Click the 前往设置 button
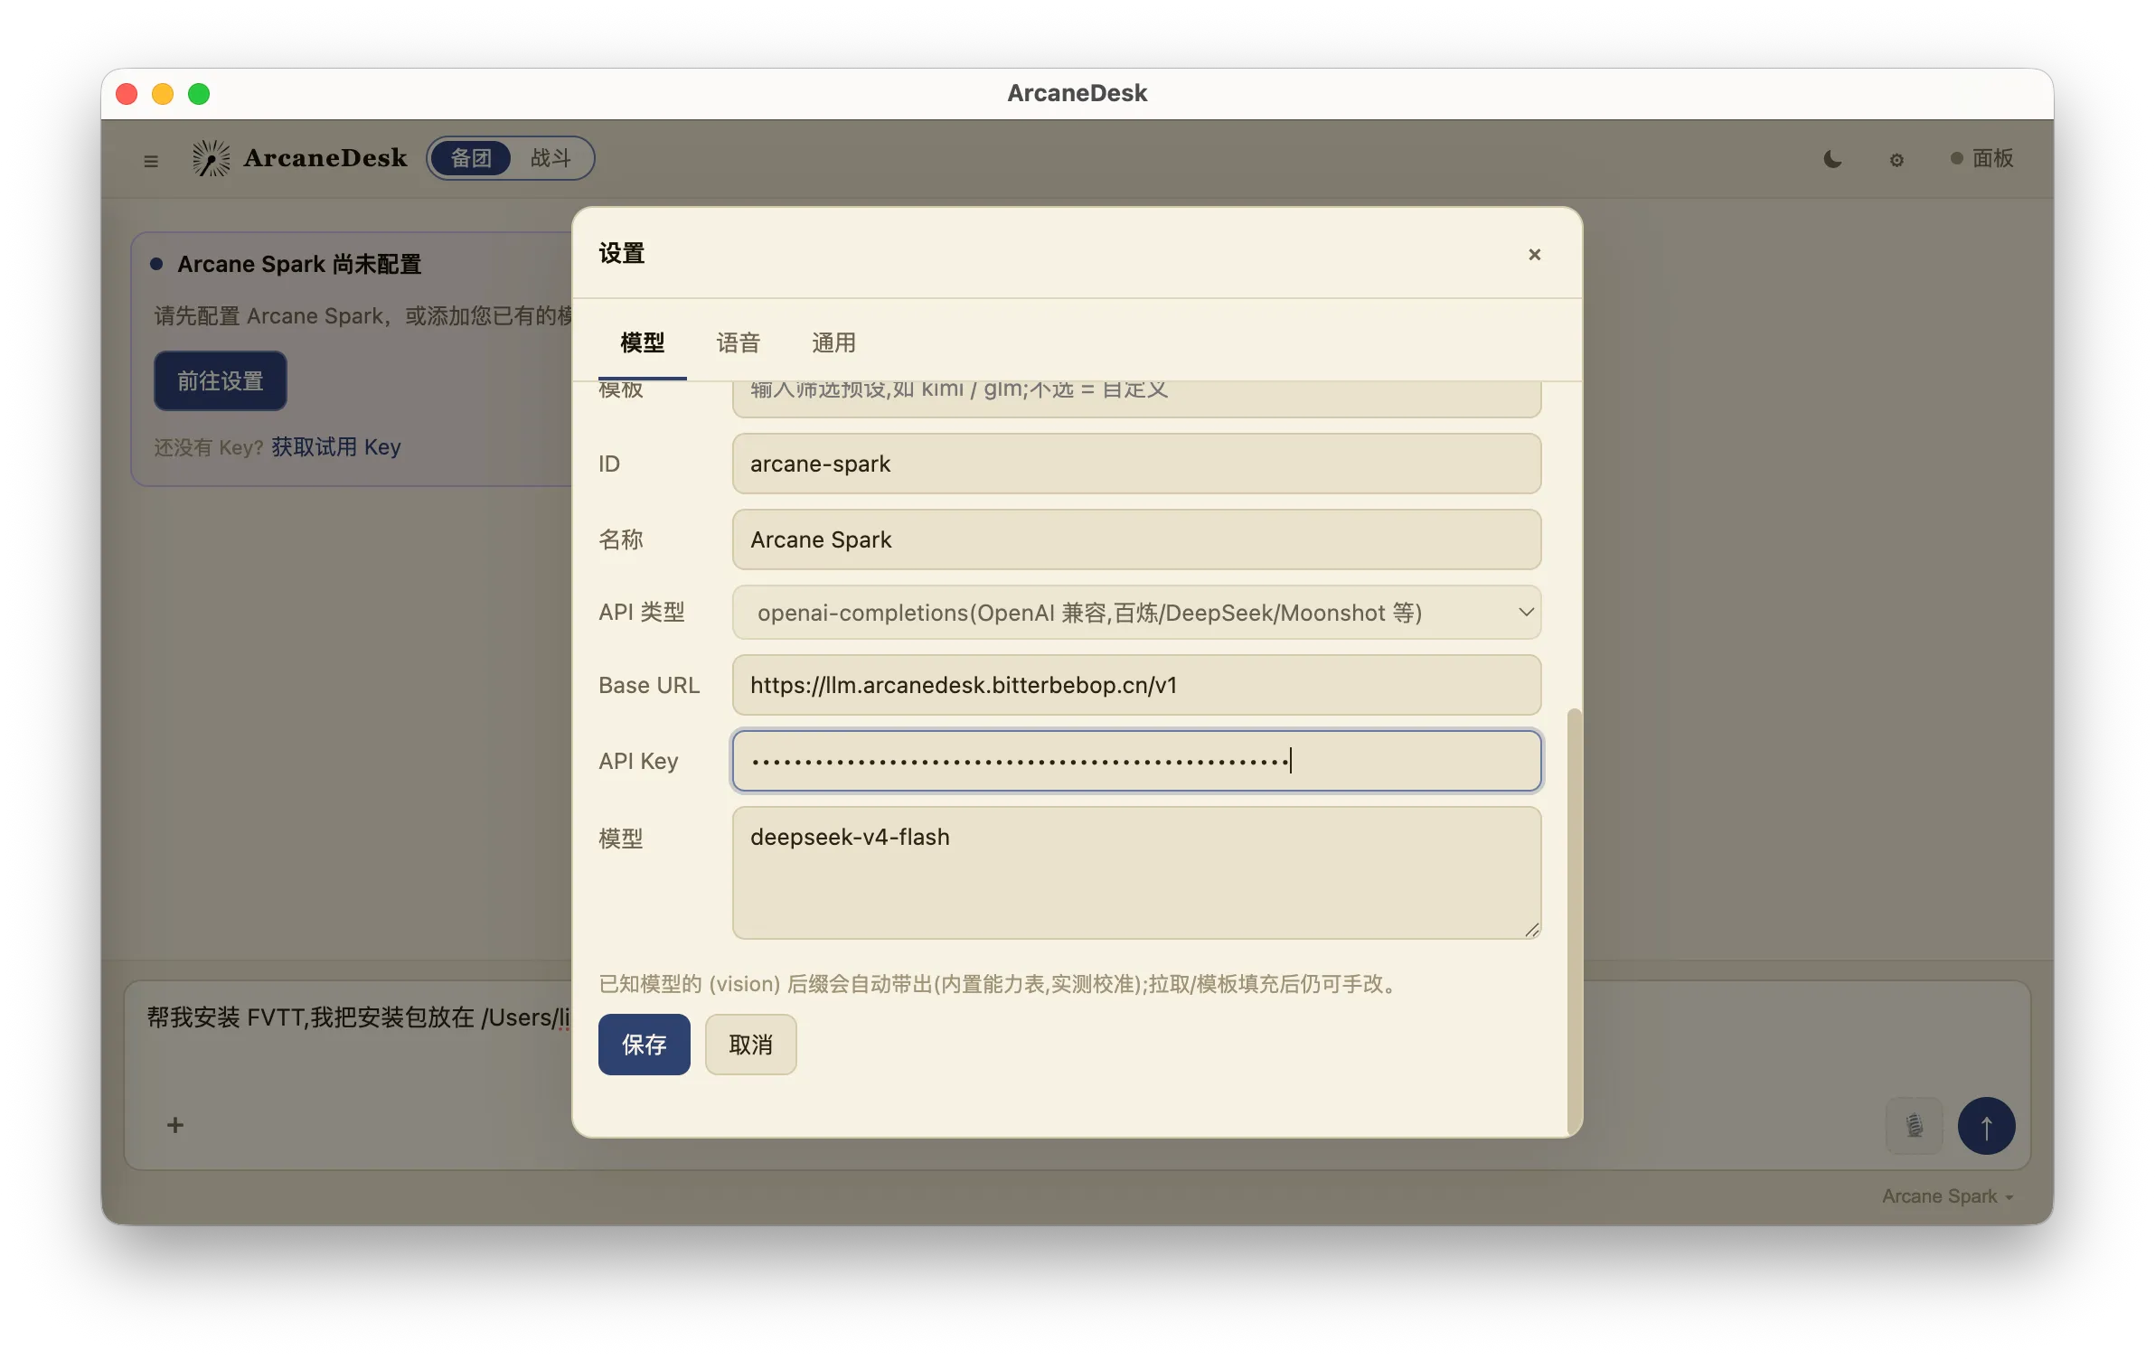This screenshot has width=2155, height=1359. tap(220, 381)
